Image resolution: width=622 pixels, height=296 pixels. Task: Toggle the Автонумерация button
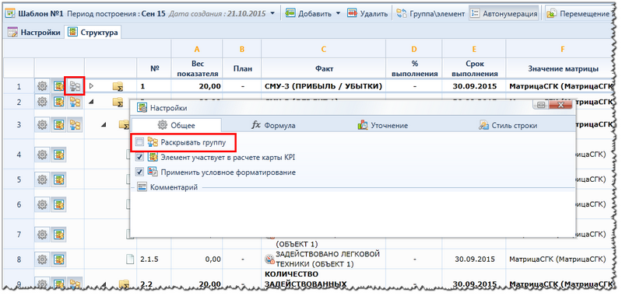click(x=504, y=13)
